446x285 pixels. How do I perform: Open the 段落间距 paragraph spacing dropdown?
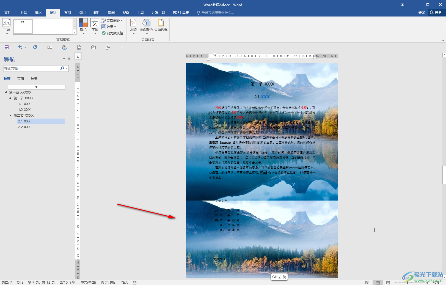pyautogui.click(x=112, y=20)
